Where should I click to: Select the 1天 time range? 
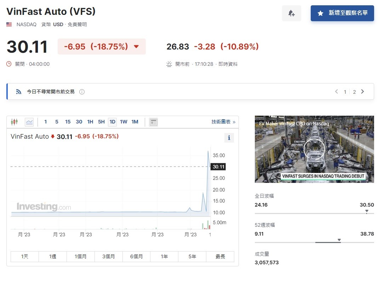point(25,256)
